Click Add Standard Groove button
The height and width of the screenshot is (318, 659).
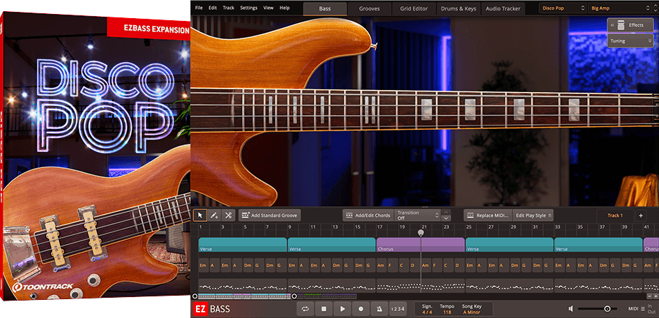[269, 215]
